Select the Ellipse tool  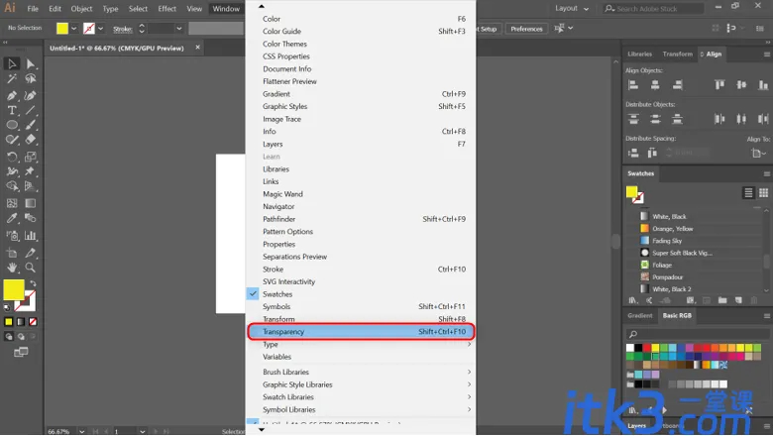[12, 125]
